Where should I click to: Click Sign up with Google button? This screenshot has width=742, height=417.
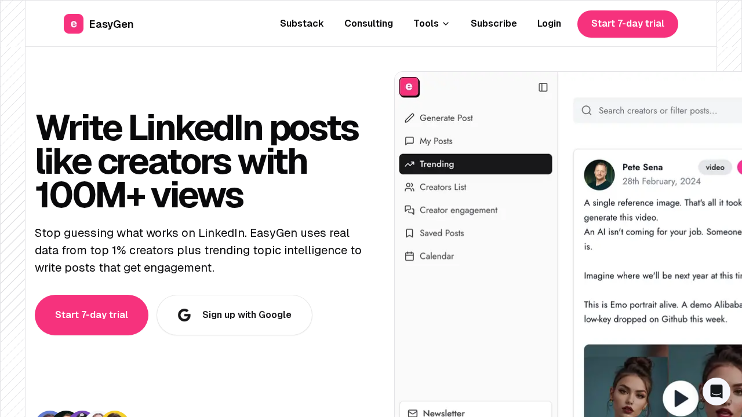pos(234,315)
